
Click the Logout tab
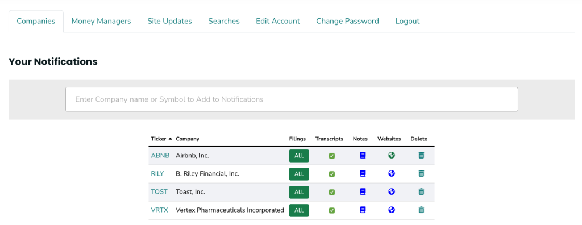(407, 21)
